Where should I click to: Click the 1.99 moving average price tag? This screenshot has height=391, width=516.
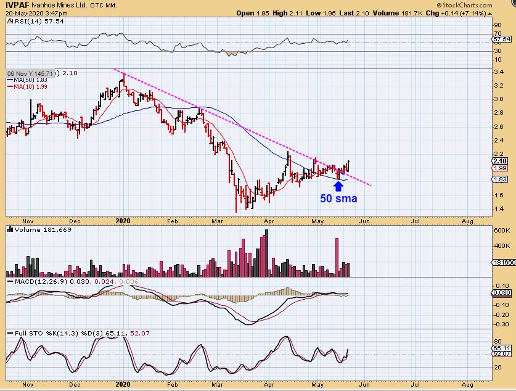[x=500, y=168]
